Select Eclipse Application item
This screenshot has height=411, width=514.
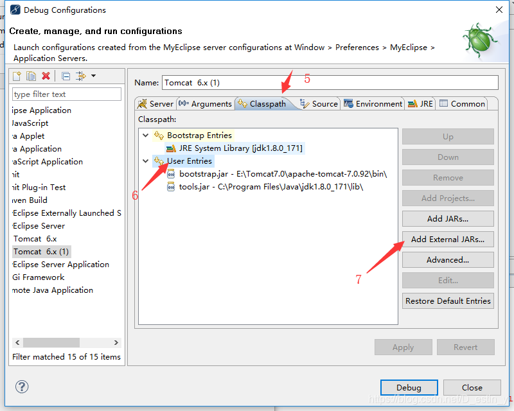[42, 110]
